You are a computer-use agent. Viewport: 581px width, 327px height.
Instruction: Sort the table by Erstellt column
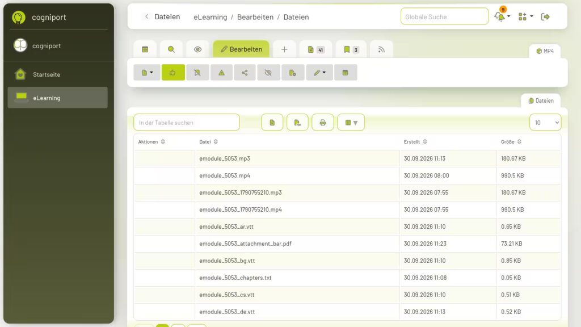[415, 141]
